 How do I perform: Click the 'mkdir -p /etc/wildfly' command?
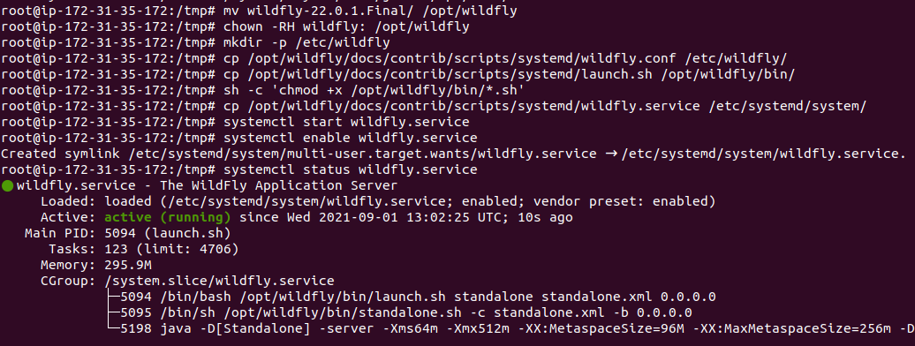307,43
